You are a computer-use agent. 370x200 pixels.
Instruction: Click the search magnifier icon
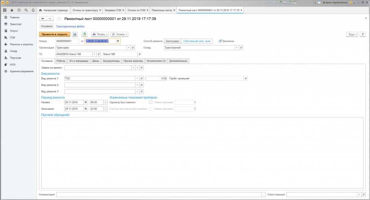(26, 10)
